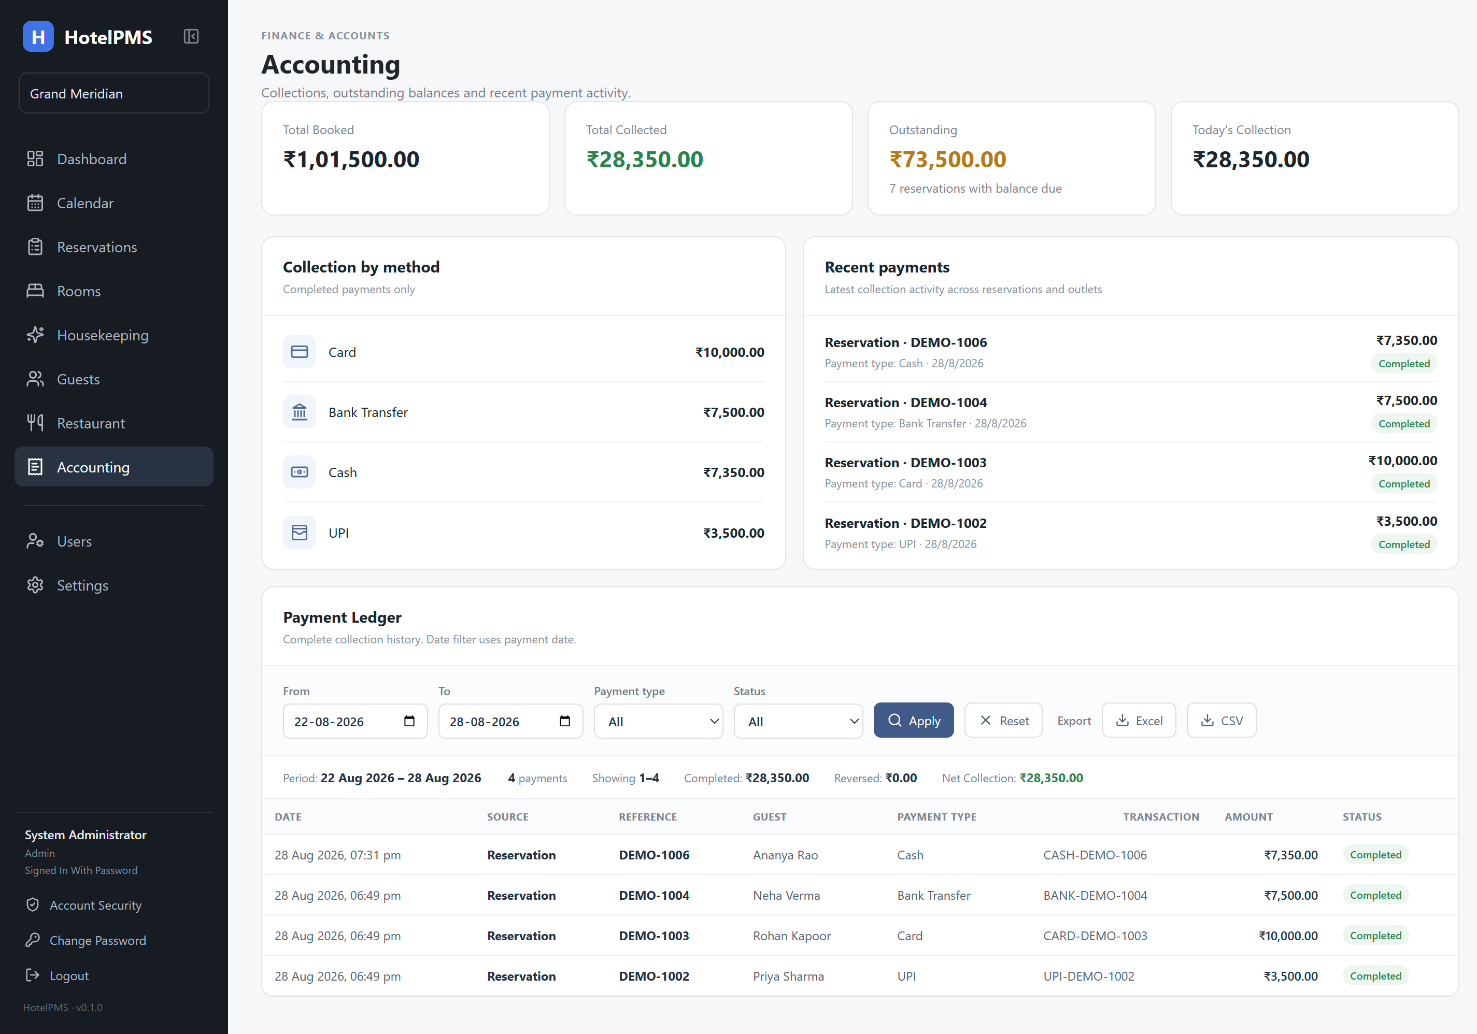Click Net Collection ₹28,350.00 value
Viewport: 1477px width, 1034px height.
1051,778
